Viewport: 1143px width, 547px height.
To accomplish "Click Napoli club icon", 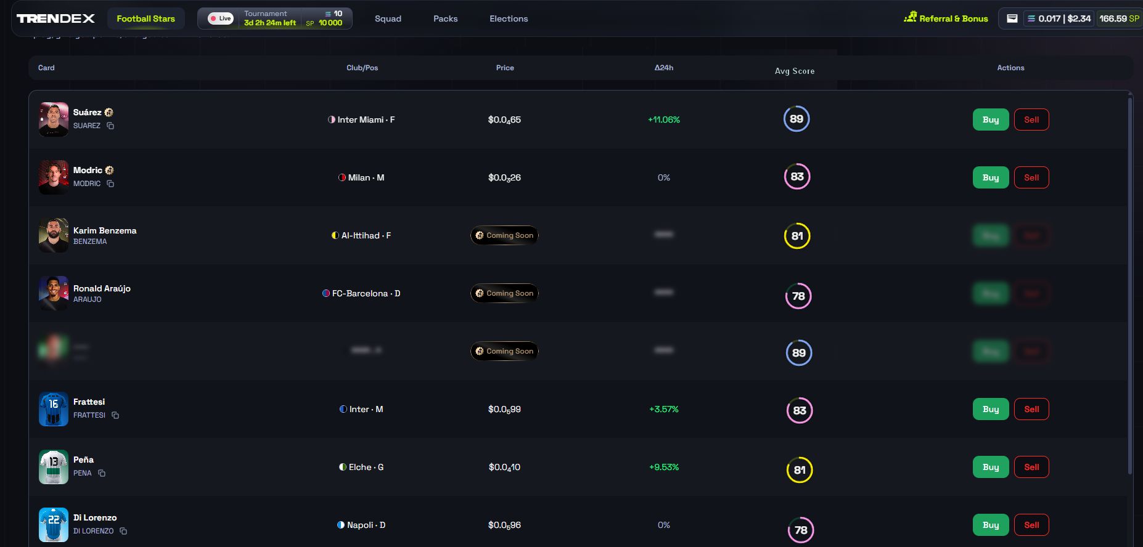I will pos(341,525).
